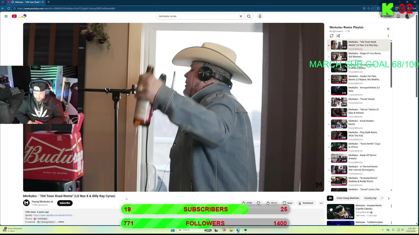Select Merkules "Panda" Remix playlist item
419x235 pixels.
(358, 102)
